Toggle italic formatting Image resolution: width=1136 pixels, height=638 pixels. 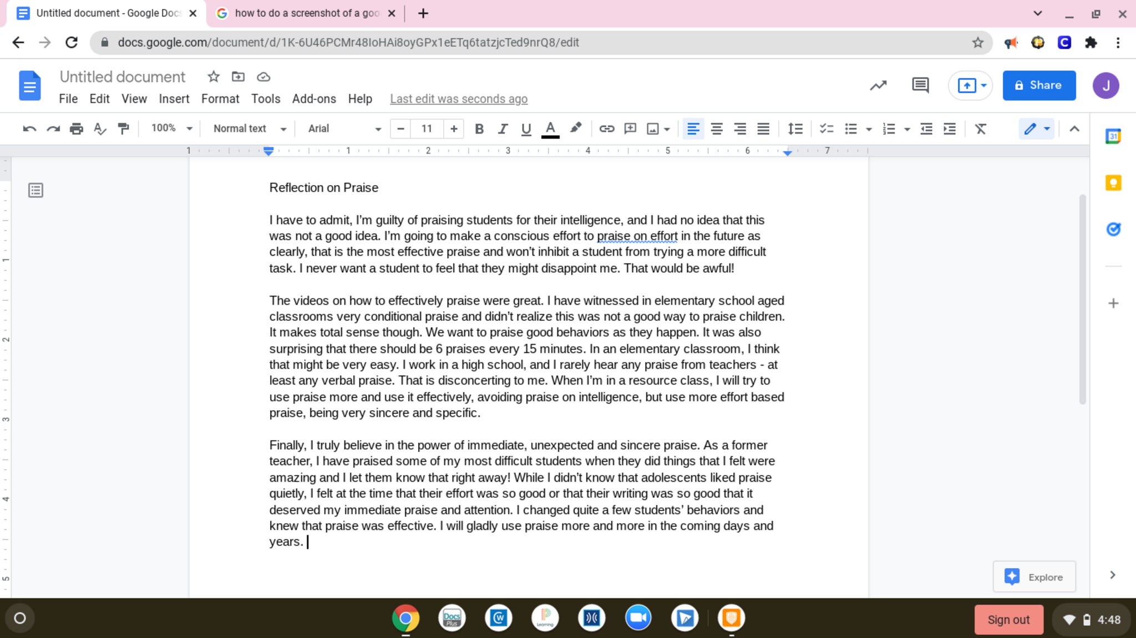tap(503, 129)
